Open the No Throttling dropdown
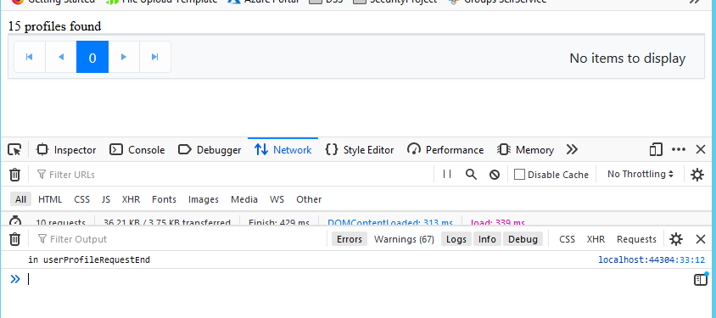716x318 pixels. coord(640,175)
